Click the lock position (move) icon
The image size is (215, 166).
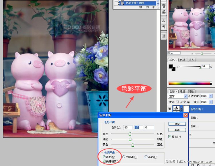pyautogui.click(x=185, y=102)
